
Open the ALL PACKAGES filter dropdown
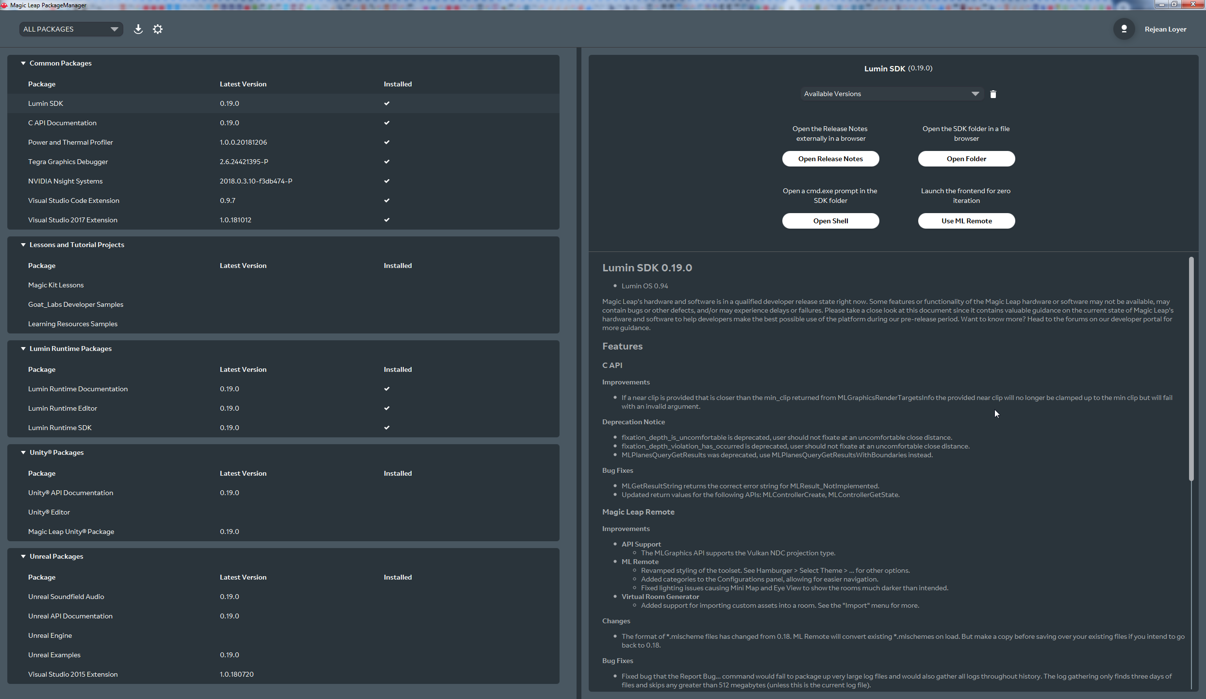[71, 29]
